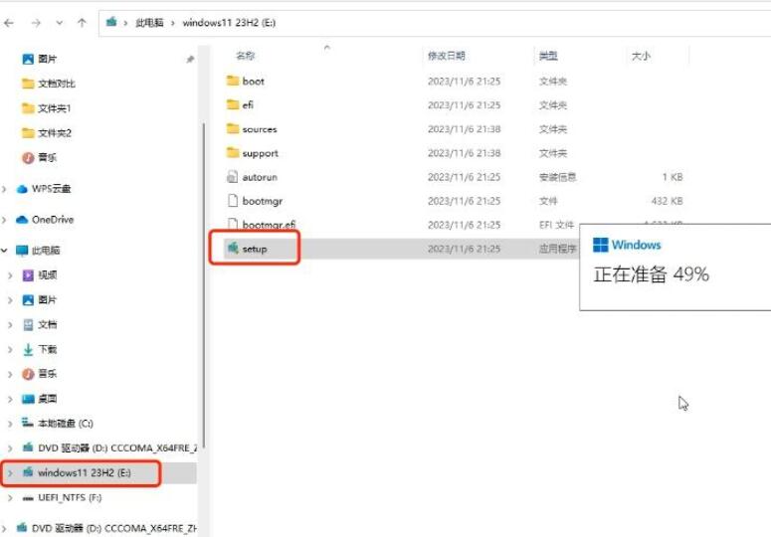Click the 此电脑 computer icon
Viewport: 771px width, 537px height.
(x=22, y=251)
